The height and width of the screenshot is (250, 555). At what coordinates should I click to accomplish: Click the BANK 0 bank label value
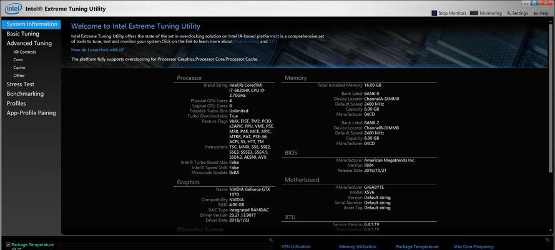pyautogui.click(x=371, y=94)
